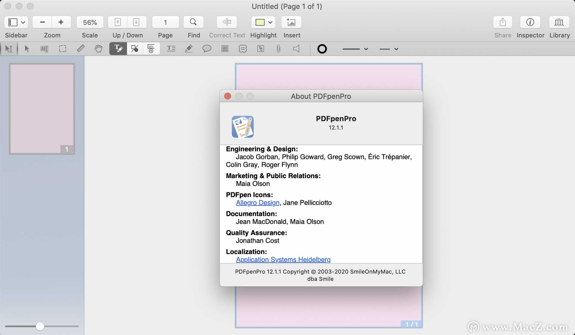The width and height of the screenshot is (575, 335).
Task: Open the Library panel
Action: (559, 22)
